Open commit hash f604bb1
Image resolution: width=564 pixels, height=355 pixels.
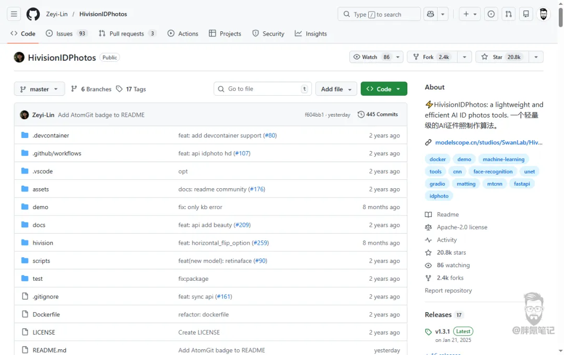pyautogui.click(x=314, y=114)
